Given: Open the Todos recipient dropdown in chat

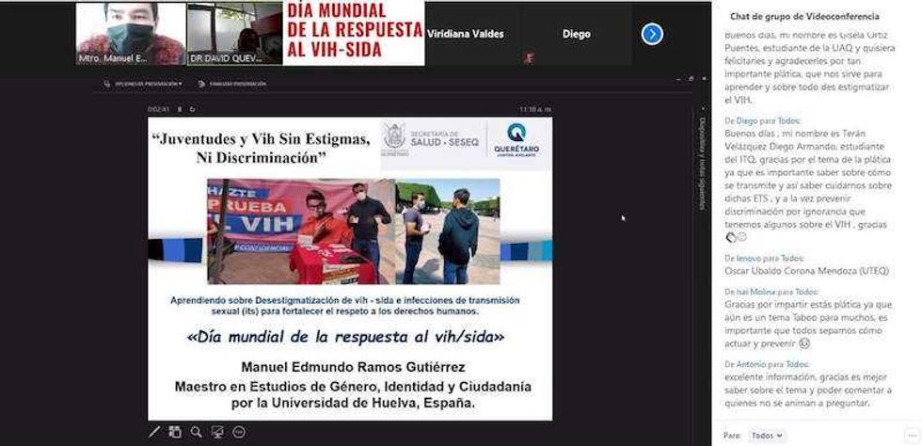Looking at the screenshot, I should coord(767,436).
